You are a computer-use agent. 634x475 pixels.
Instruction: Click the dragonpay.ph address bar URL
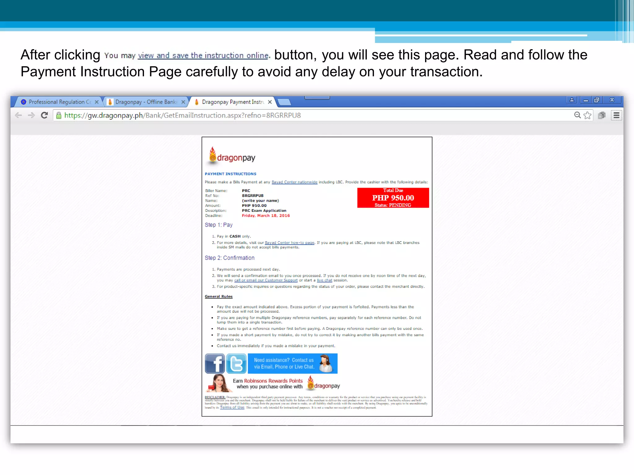[x=183, y=115]
